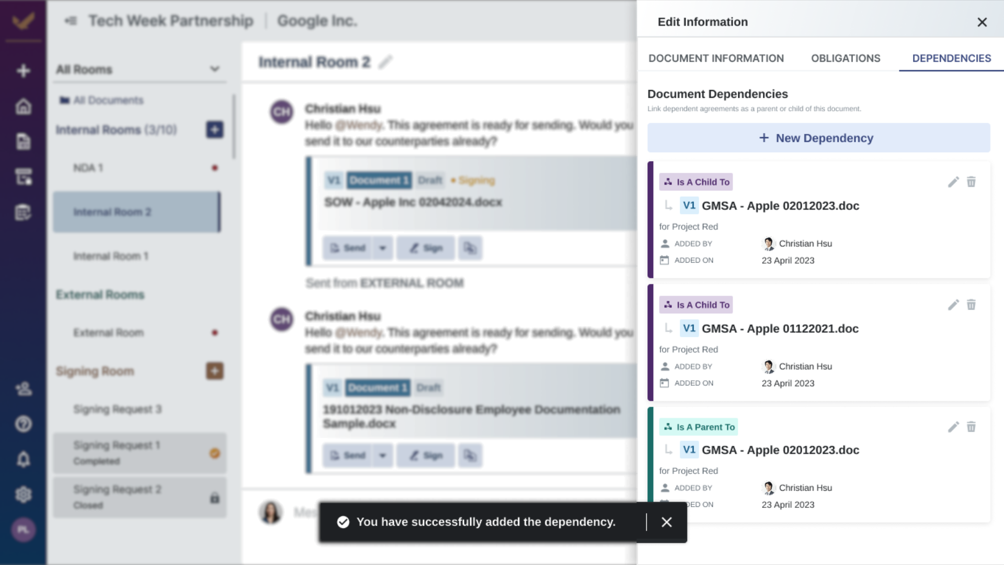This screenshot has width=1004, height=565.
Task: Open settings gear in sidebar
Action: (23, 494)
